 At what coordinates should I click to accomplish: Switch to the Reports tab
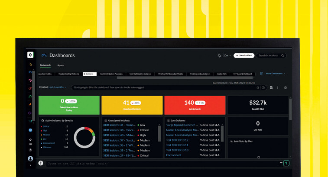(61, 65)
